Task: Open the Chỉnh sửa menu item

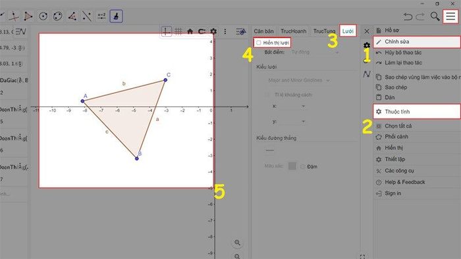Action: (417, 42)
